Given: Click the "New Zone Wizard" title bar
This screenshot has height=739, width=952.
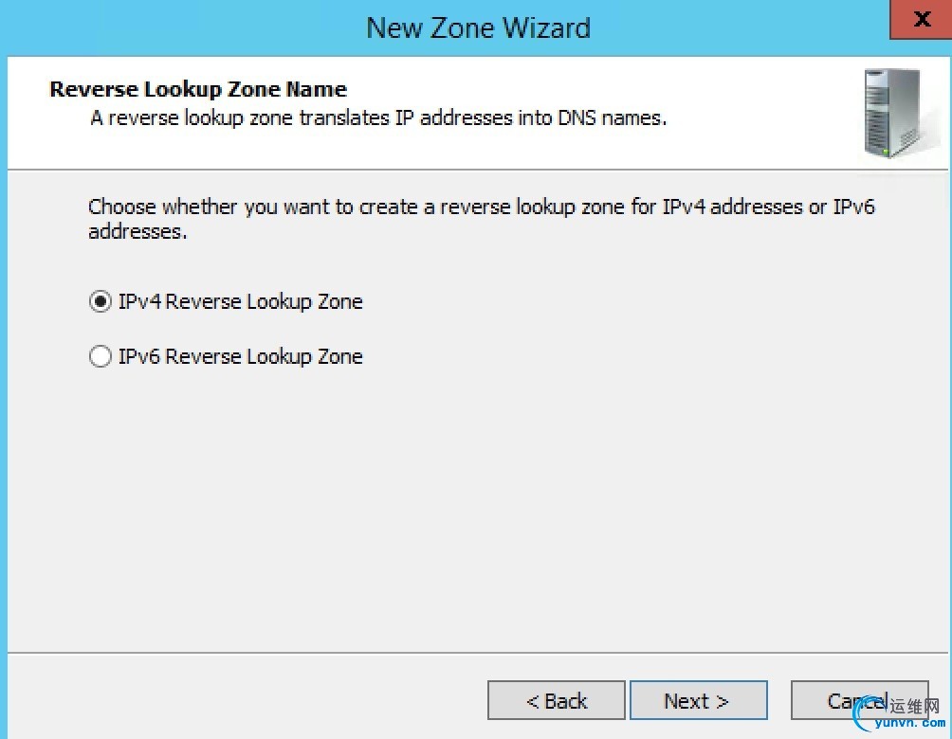Looking at the screenshot, I should tap(478, 27).
